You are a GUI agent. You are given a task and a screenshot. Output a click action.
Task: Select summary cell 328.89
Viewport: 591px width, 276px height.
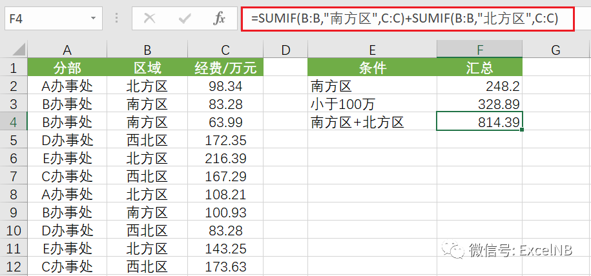click(479, 104)
